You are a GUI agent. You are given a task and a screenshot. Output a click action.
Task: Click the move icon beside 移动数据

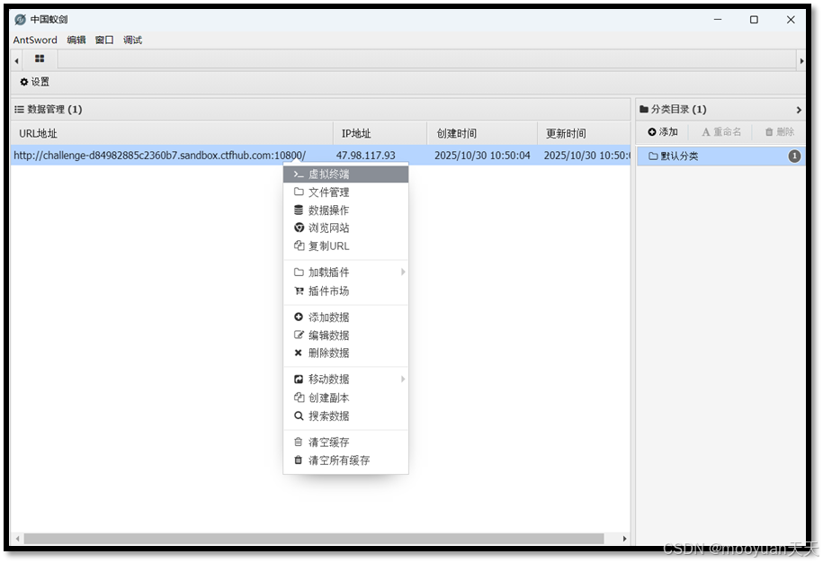[299, 379]
